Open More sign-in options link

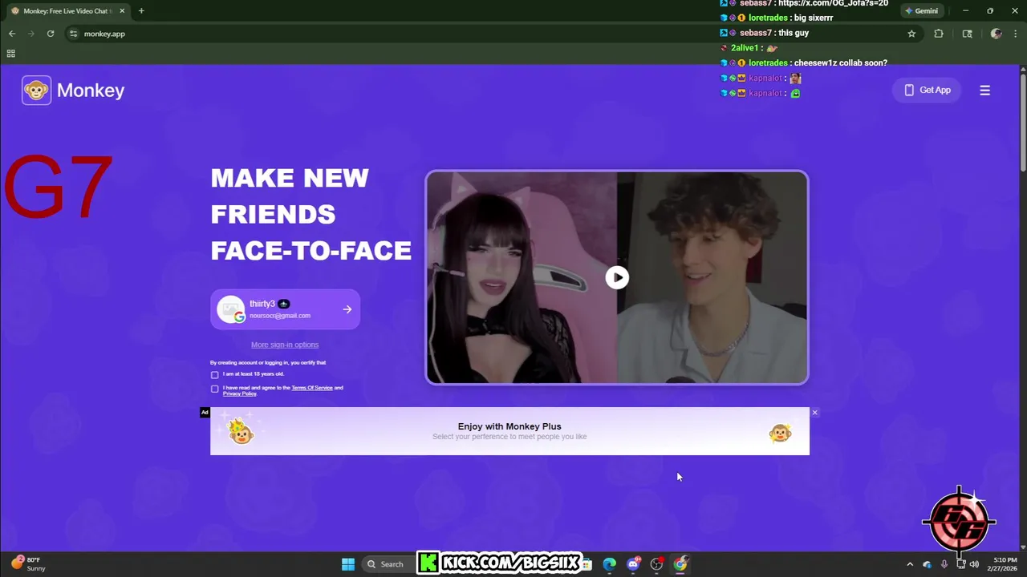click(285, 345)
